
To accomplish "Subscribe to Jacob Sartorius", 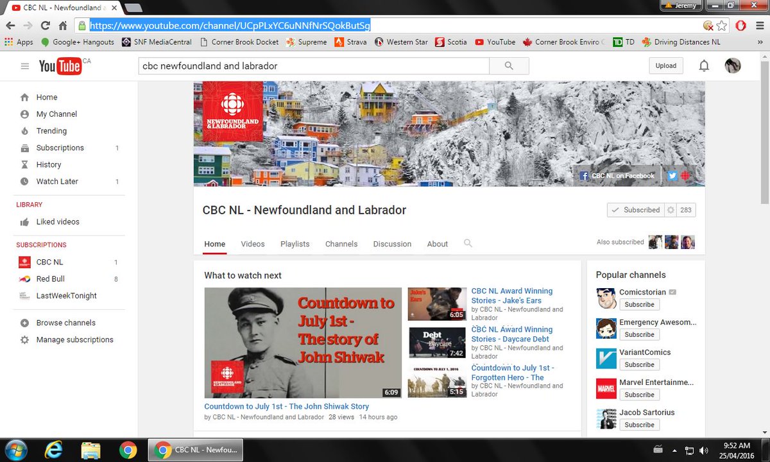I will (639, 425).
